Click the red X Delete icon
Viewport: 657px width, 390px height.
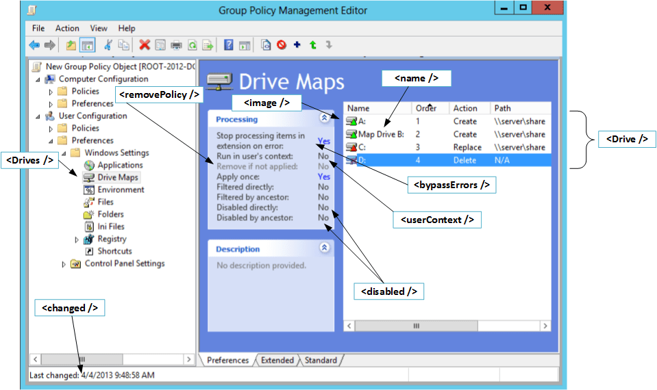(145, 44)
